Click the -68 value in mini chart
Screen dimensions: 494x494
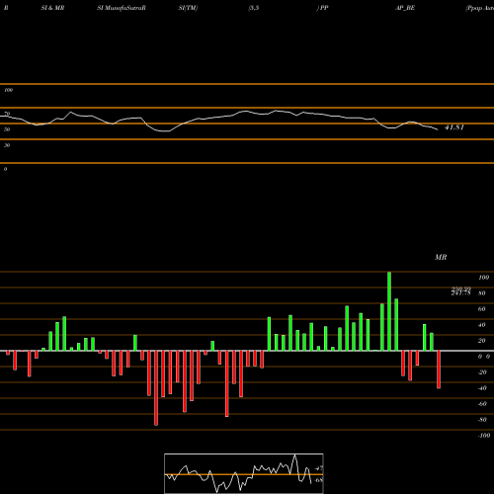(318, 480)
